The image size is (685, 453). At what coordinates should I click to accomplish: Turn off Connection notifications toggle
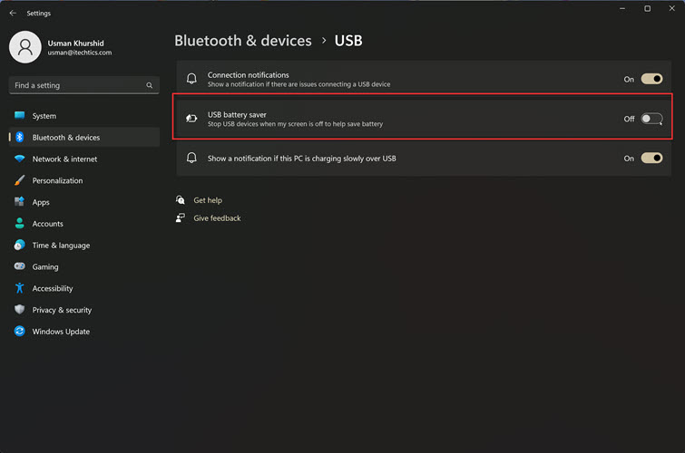[651, 79]
